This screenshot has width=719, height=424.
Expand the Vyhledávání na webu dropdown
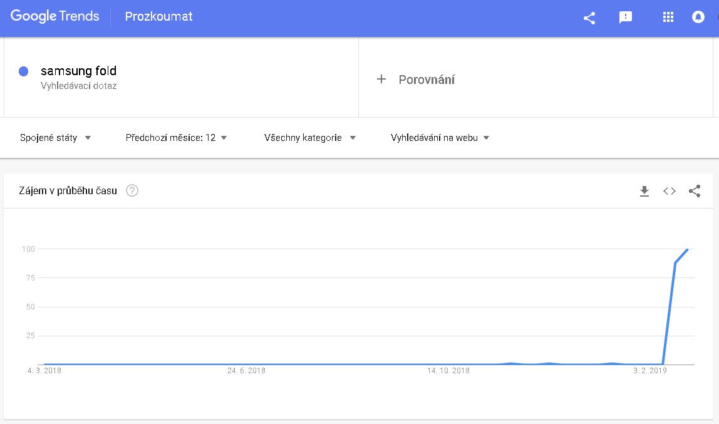pyautogui.click(x=440, y=138)
